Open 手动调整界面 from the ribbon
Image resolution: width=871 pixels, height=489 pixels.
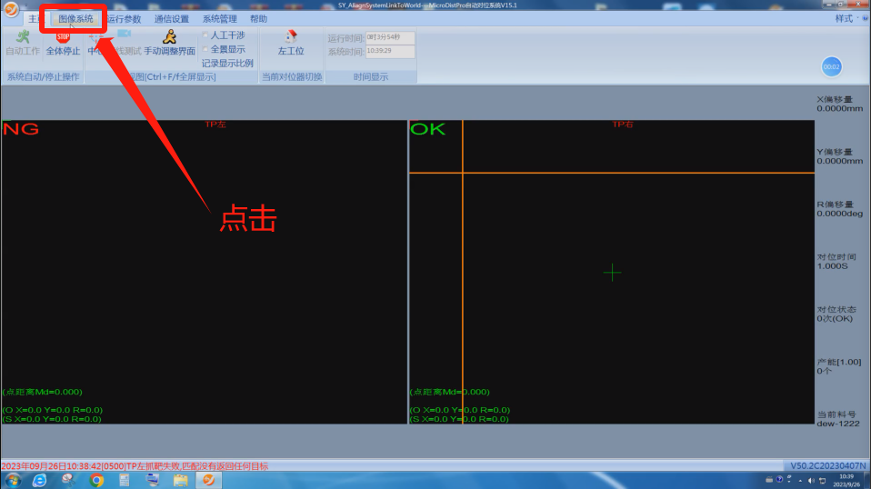tap(169, 37)
